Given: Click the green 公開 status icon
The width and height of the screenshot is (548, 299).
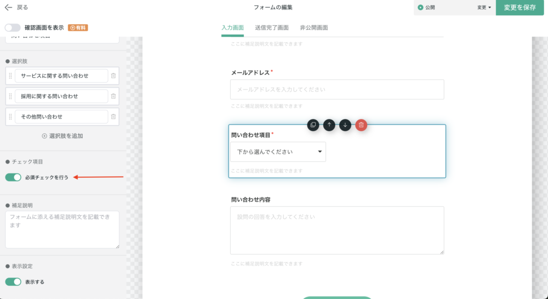Looking at the screenshot, I should pyautogui.click(x=420, y=7).
